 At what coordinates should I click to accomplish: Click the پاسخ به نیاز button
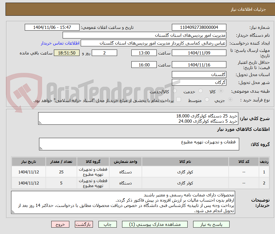(x=211, y=224)
